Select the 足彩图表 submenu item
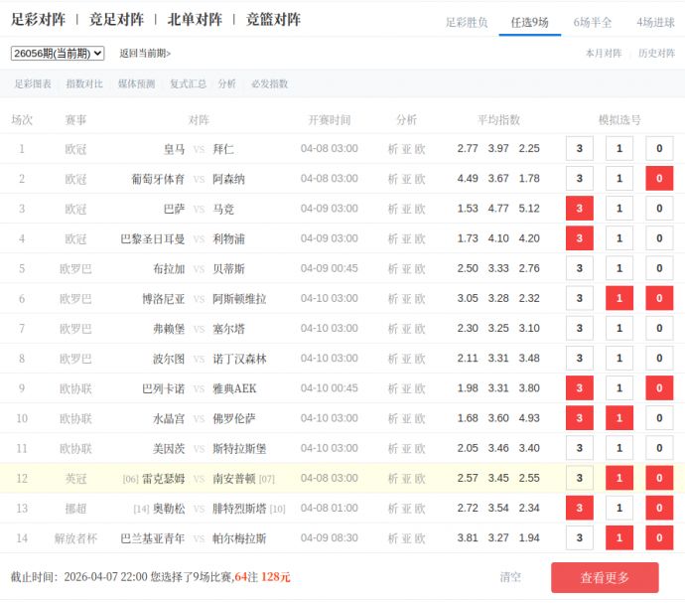 point(33,84)
